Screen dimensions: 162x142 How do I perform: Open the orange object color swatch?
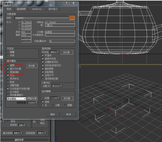coord(72,18)
